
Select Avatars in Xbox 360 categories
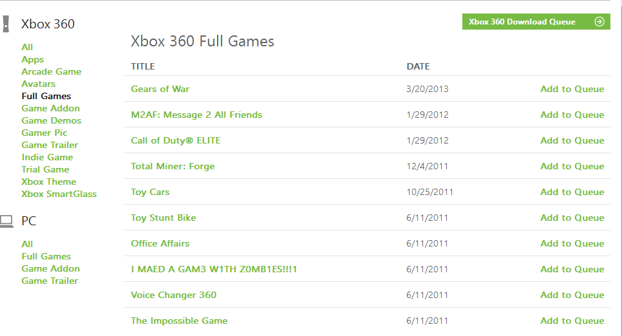38,84
